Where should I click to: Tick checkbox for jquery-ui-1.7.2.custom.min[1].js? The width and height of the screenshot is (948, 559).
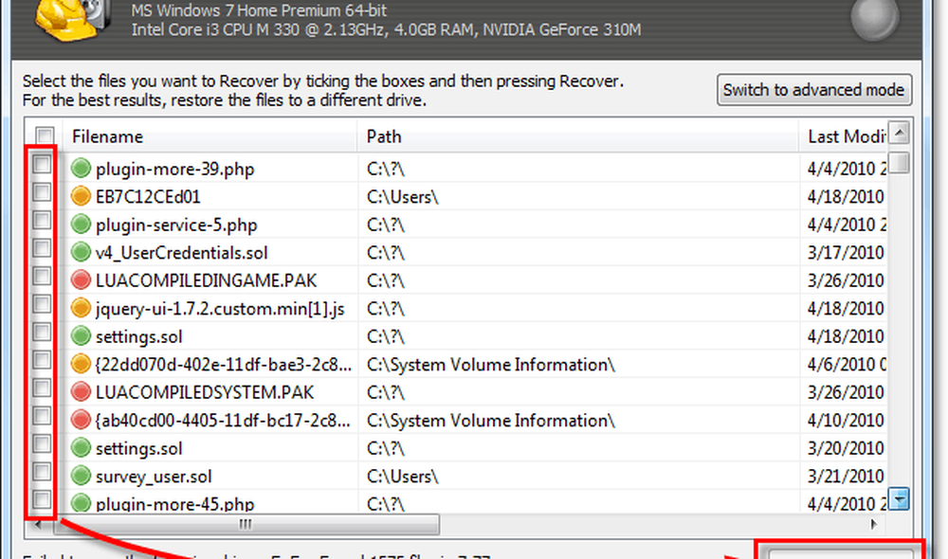pos(42,304)
